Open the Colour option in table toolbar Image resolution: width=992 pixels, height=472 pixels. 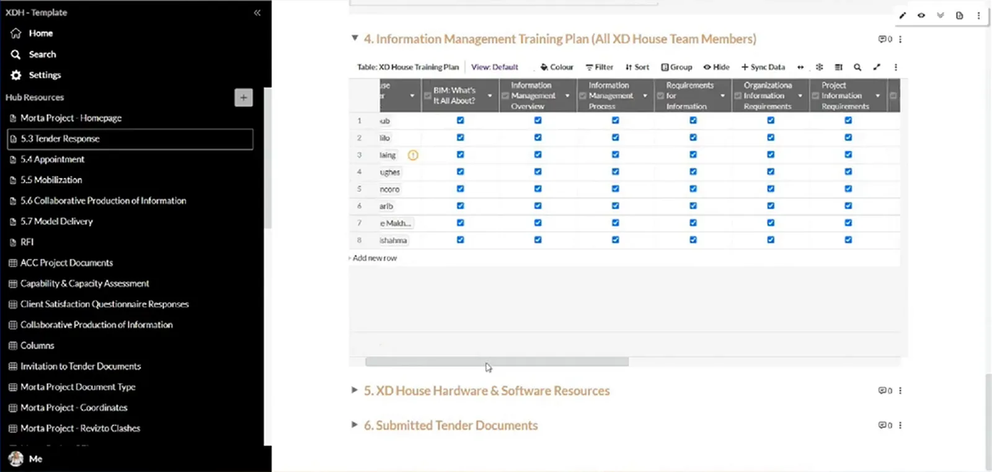(557, 67)
